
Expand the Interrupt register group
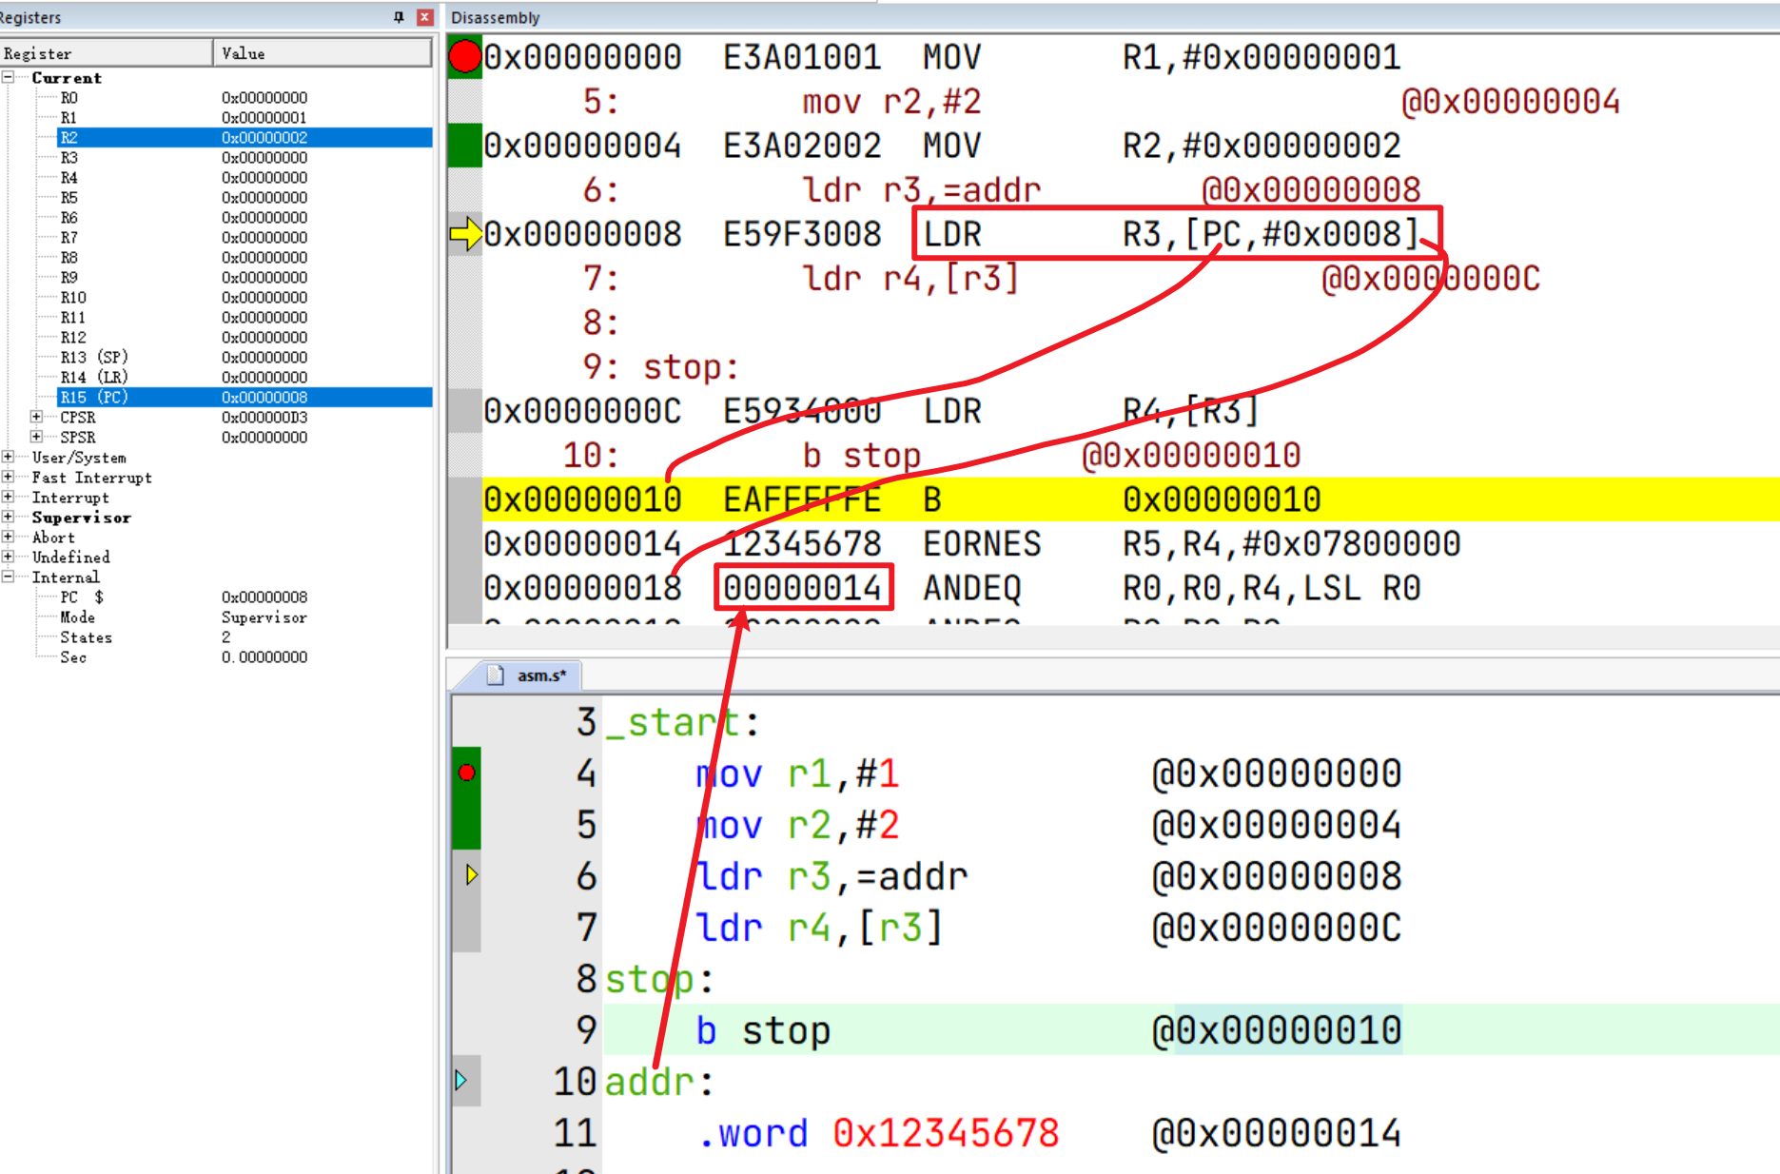[8, 497]
